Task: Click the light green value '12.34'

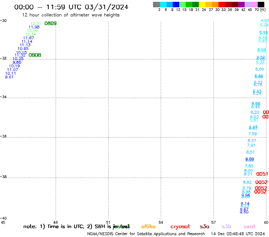Action: click(31, 34)
